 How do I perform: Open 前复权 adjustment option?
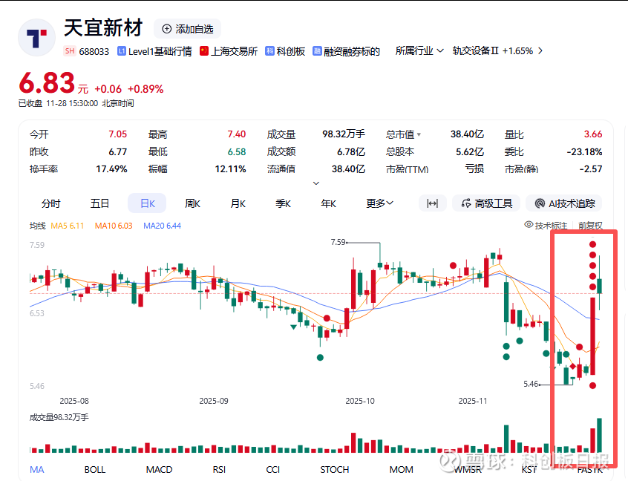click(590, 226)
